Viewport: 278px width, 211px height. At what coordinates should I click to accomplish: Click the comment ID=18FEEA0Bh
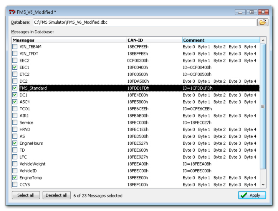197,164
